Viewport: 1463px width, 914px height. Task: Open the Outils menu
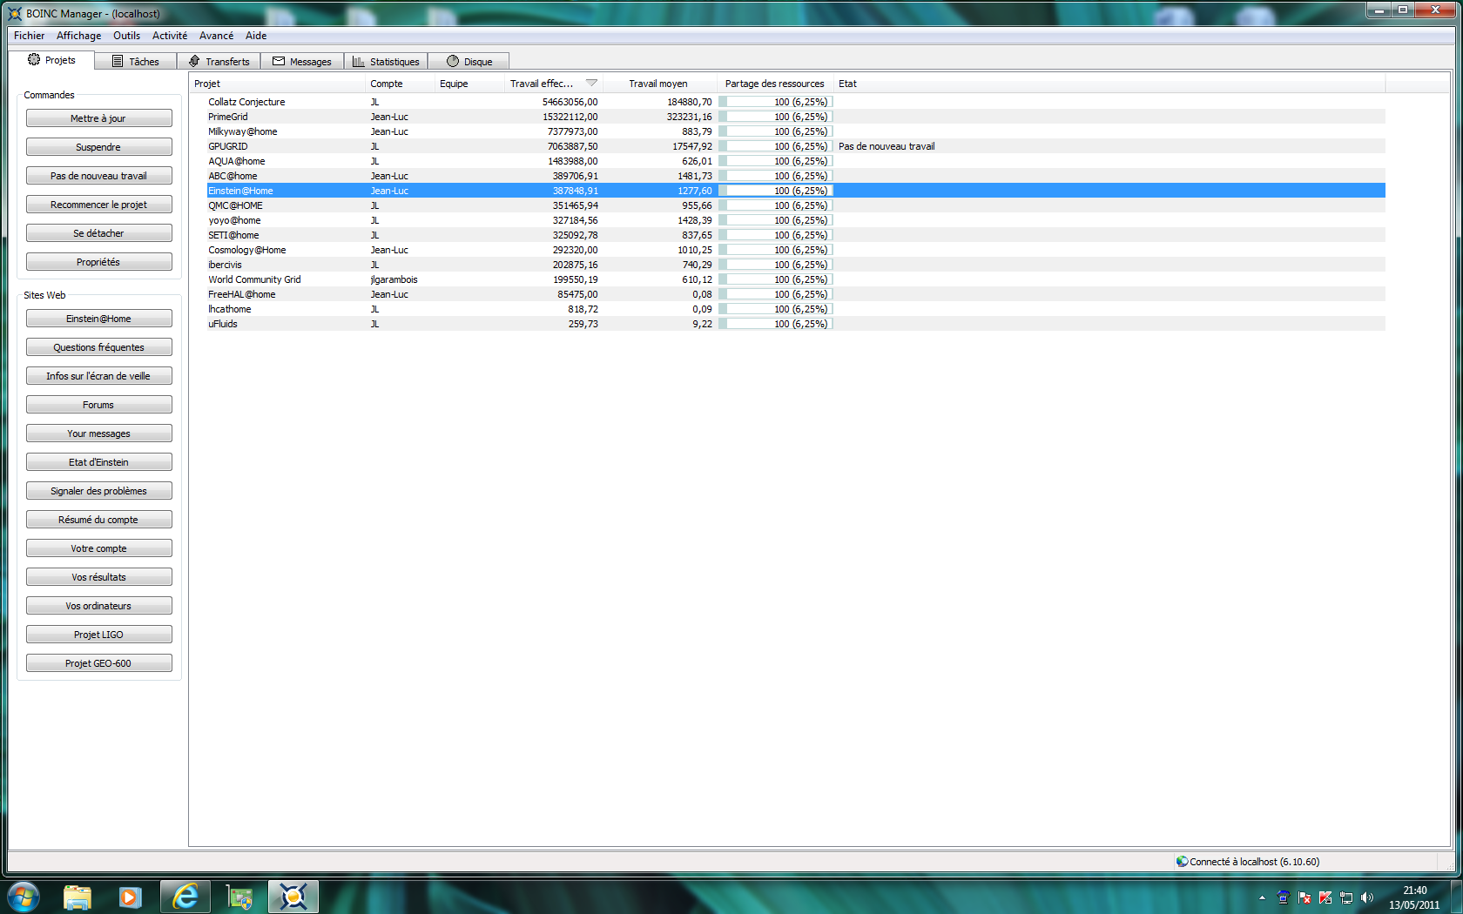126,36
